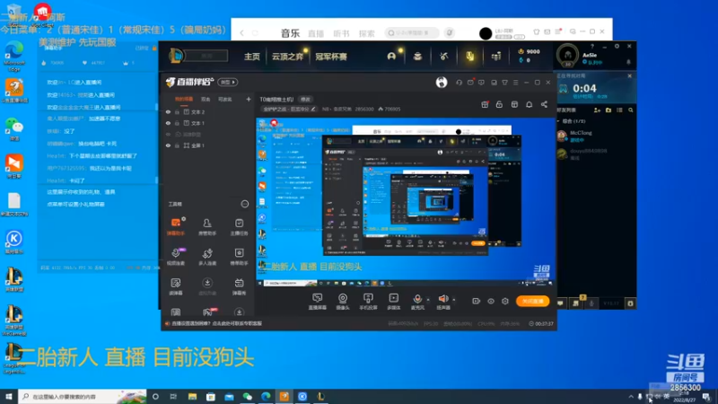Toggle preview eye icon near 关闭直播
The image size is (718, 404).
pos(491,301)
